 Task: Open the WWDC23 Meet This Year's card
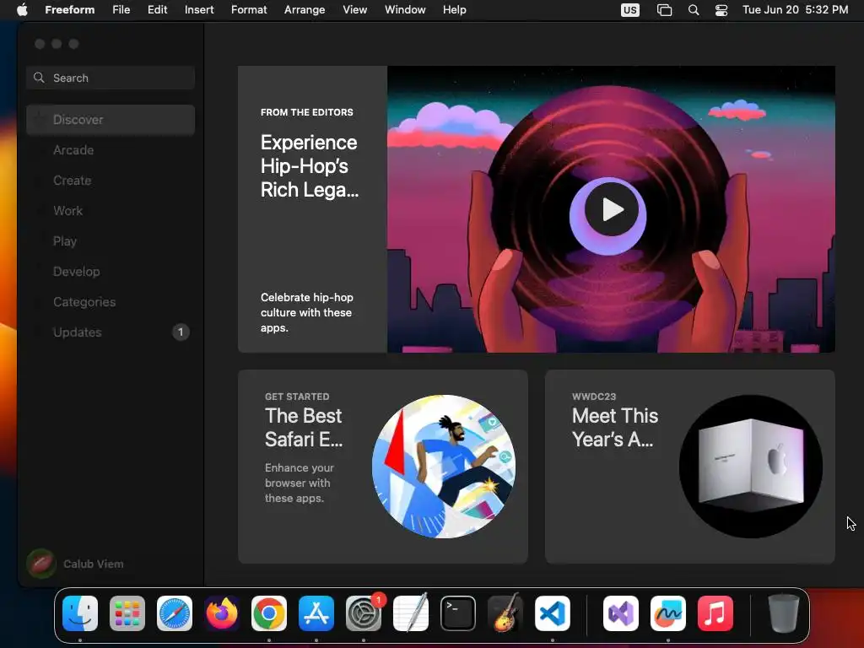pyautogui.click(x=690, y=466)
